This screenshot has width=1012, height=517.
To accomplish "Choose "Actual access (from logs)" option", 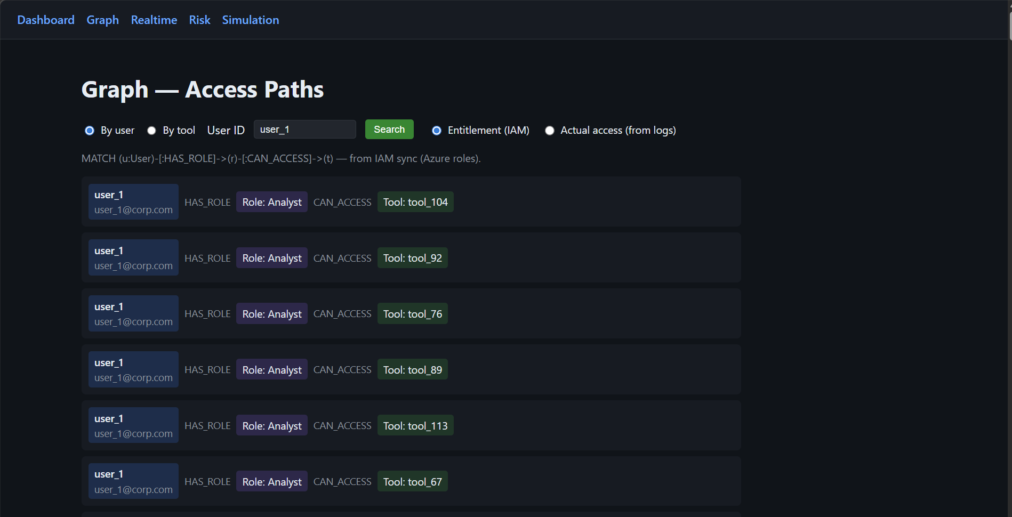I will pyautogui.click(x=550, y=131).
